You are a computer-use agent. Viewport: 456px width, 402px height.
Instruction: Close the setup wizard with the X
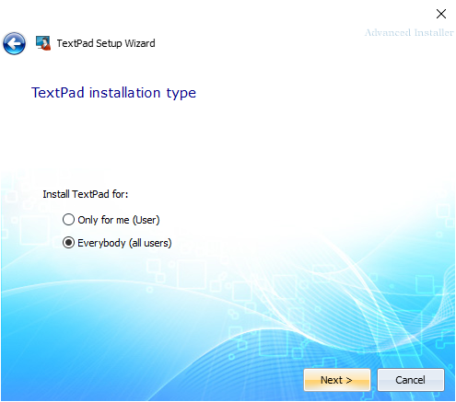(x=441, y=14)
